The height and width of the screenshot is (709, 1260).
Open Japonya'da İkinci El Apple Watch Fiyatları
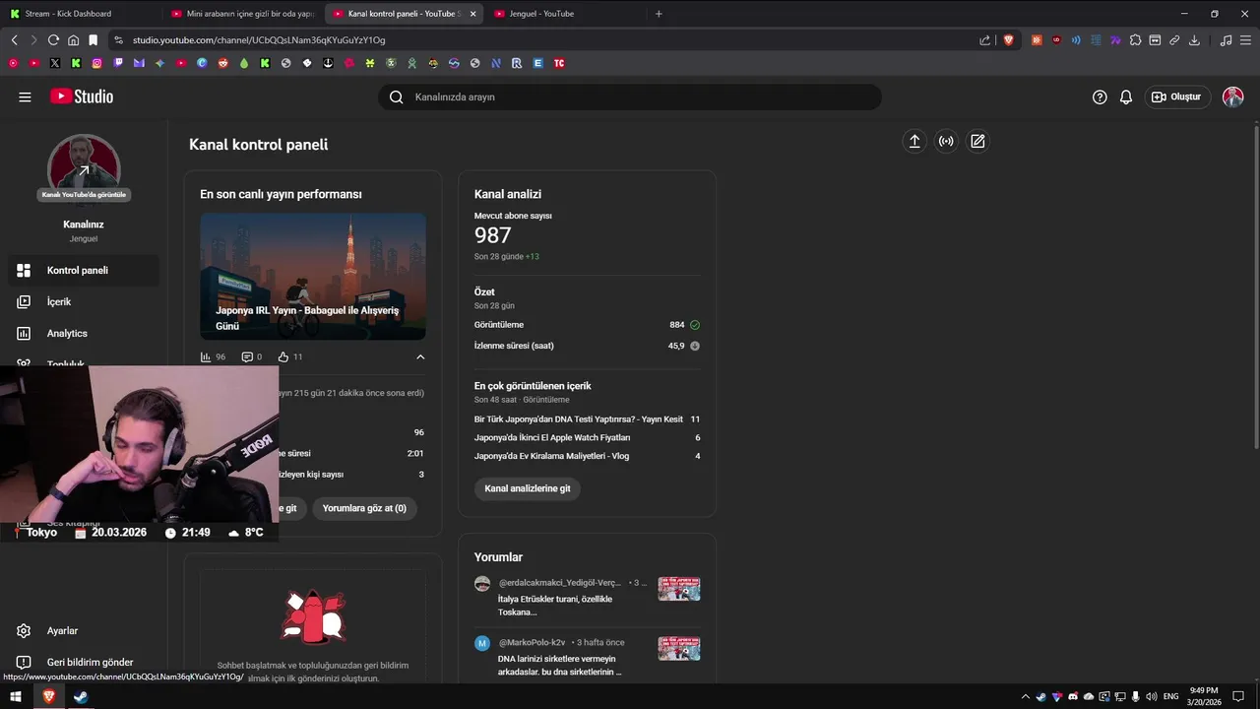click(552, 437)
